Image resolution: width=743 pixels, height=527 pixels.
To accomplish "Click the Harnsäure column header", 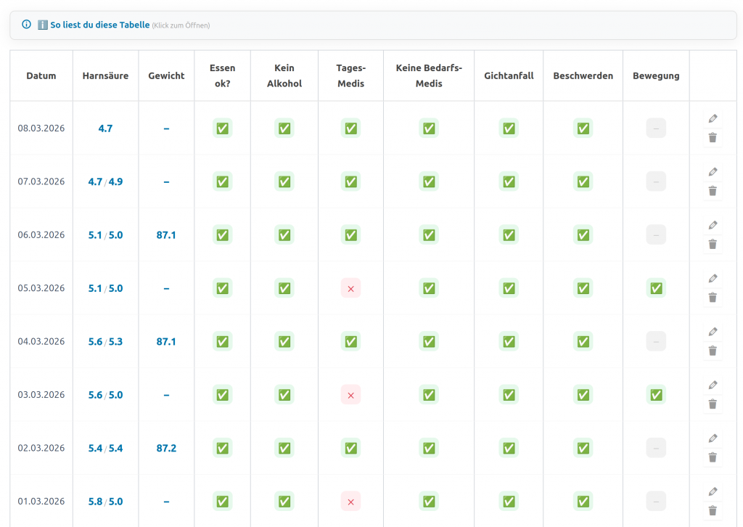I will click(x=105, y=75).
